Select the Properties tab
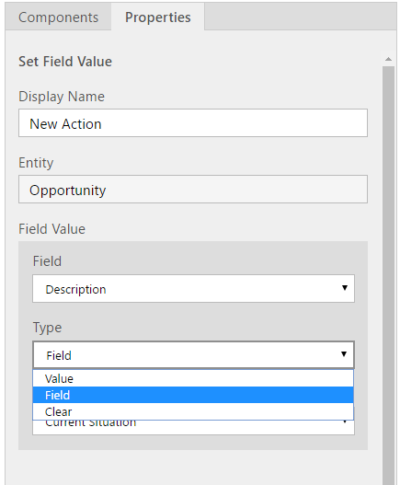 click(x=157, y=17)
